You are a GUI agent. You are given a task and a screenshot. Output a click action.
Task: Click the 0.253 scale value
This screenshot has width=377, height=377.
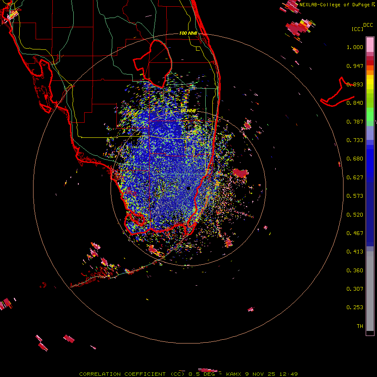point(355,307)
